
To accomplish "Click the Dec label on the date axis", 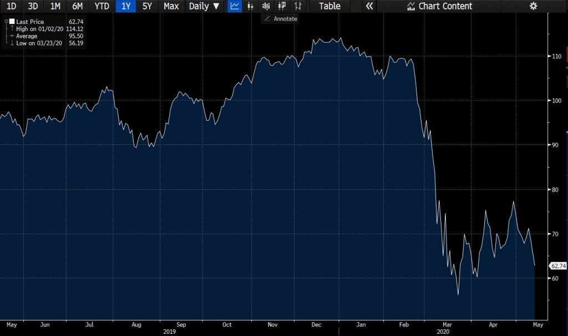I will (x=316, y=324).
